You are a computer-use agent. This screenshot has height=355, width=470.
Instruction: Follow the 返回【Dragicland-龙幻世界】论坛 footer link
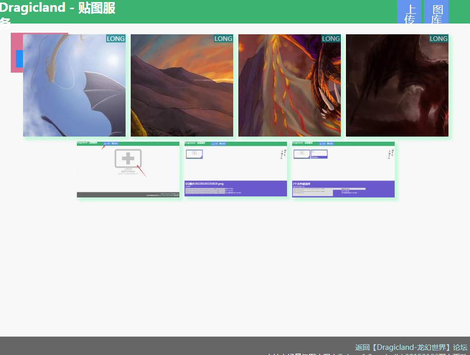[x=411, y=347]
